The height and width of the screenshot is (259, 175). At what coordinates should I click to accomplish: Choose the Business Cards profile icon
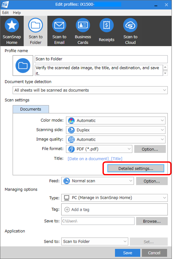tap(83, 25)
